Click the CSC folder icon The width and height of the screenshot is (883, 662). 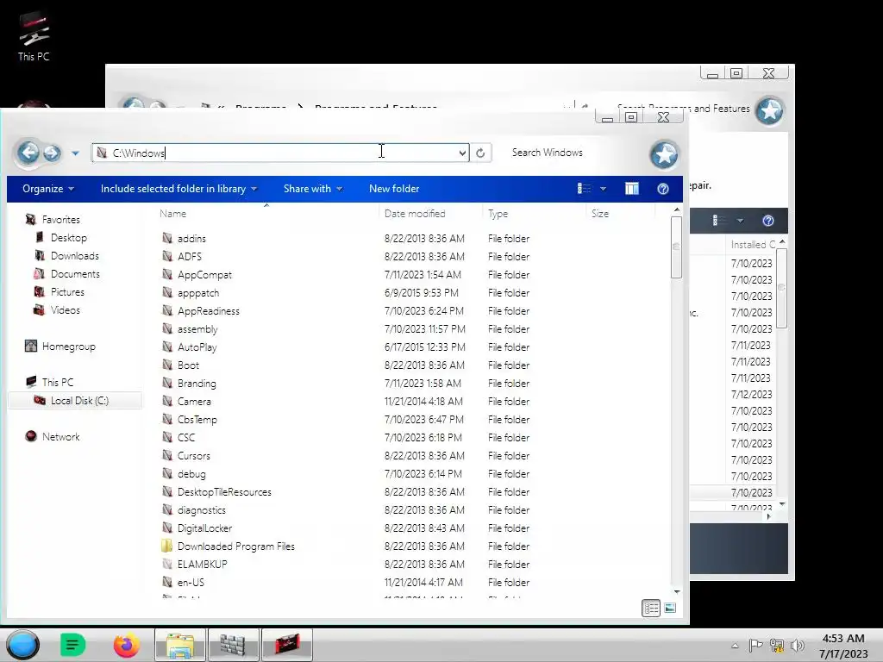(167, 437)
